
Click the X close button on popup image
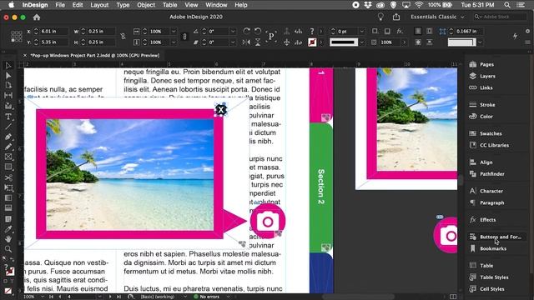coord(220,109)
